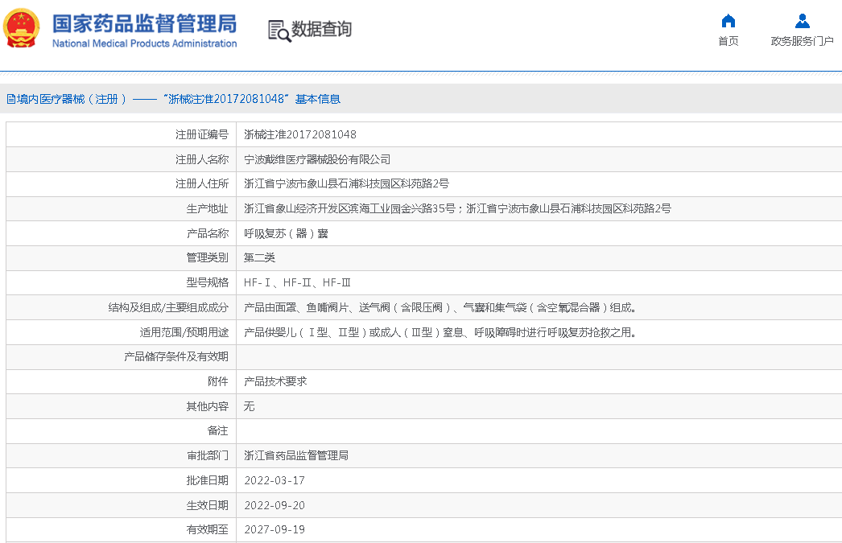Select the date 2022-03-17

point(274,480)
